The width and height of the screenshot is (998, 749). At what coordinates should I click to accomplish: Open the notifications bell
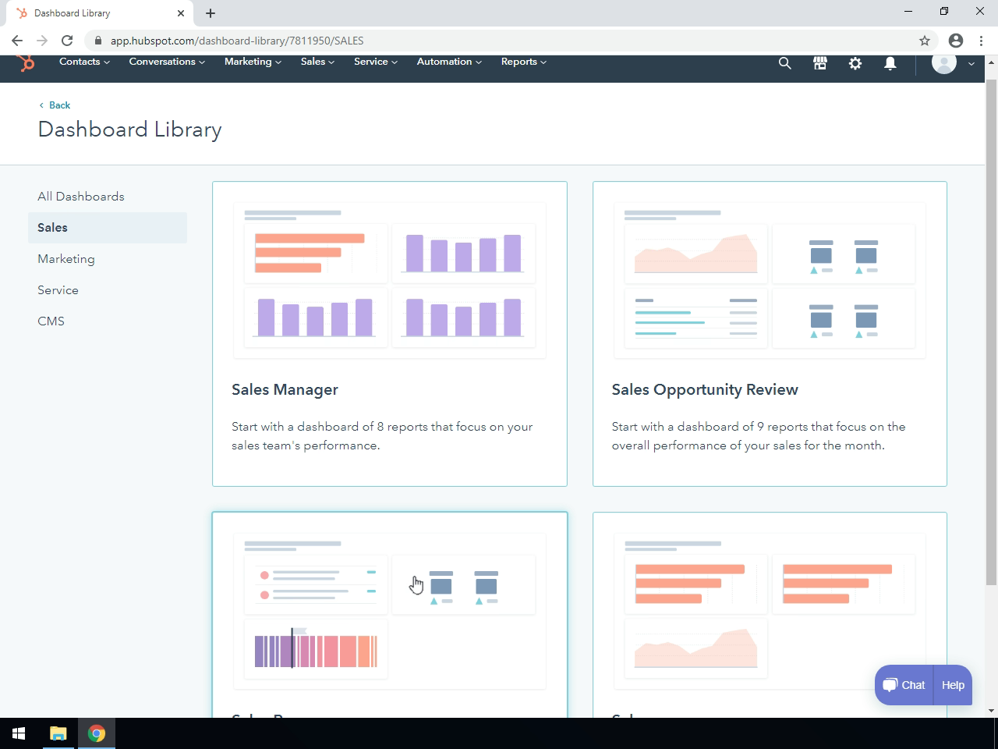pos(890,63)
